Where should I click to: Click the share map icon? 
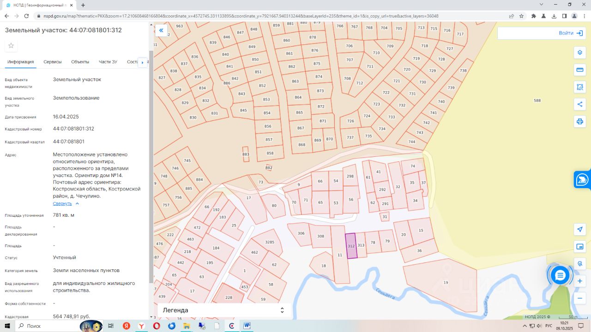[x=580, y=104]
